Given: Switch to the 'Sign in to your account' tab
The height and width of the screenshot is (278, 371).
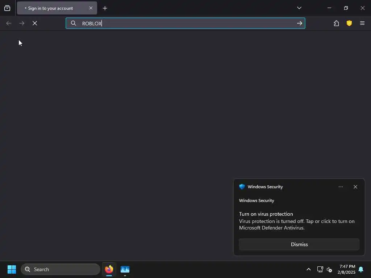Looking at the screenshot, I should (57, 8).
